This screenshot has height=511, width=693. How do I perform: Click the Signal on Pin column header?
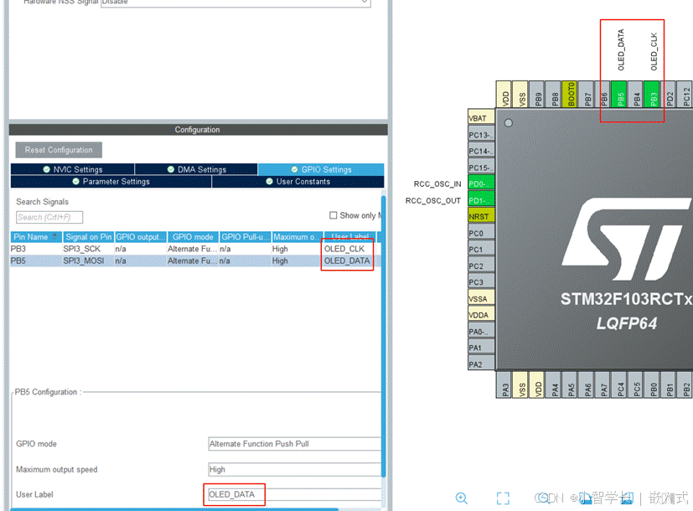pyautogui.click(x=88, y=237)
